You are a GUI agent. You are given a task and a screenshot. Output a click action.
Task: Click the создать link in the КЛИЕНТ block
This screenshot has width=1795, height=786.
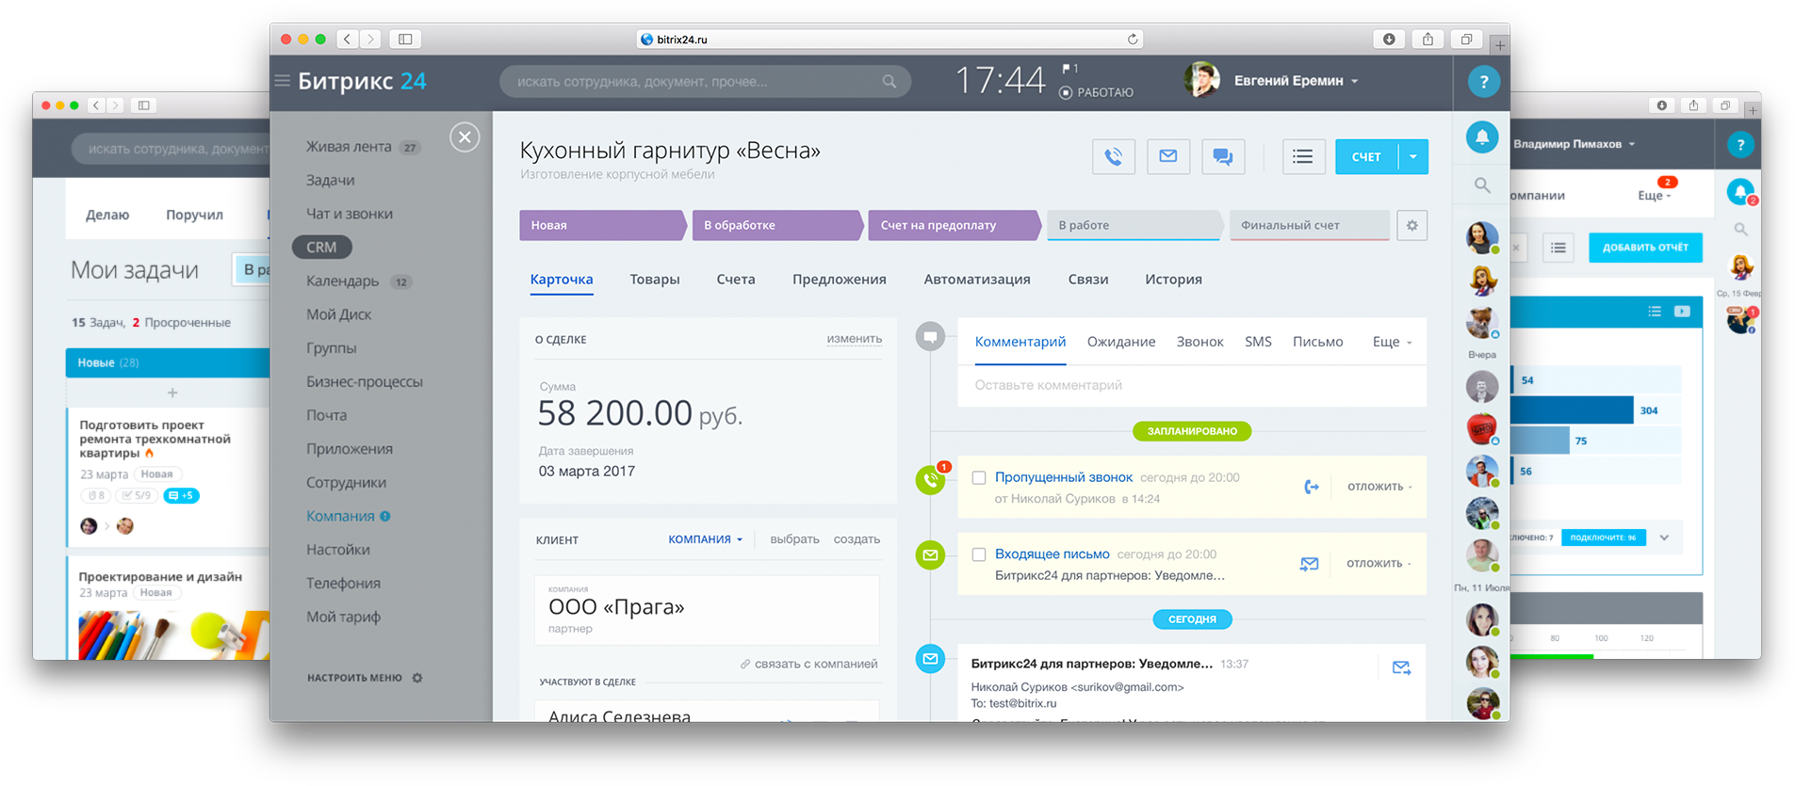click(x=857, y=539)
